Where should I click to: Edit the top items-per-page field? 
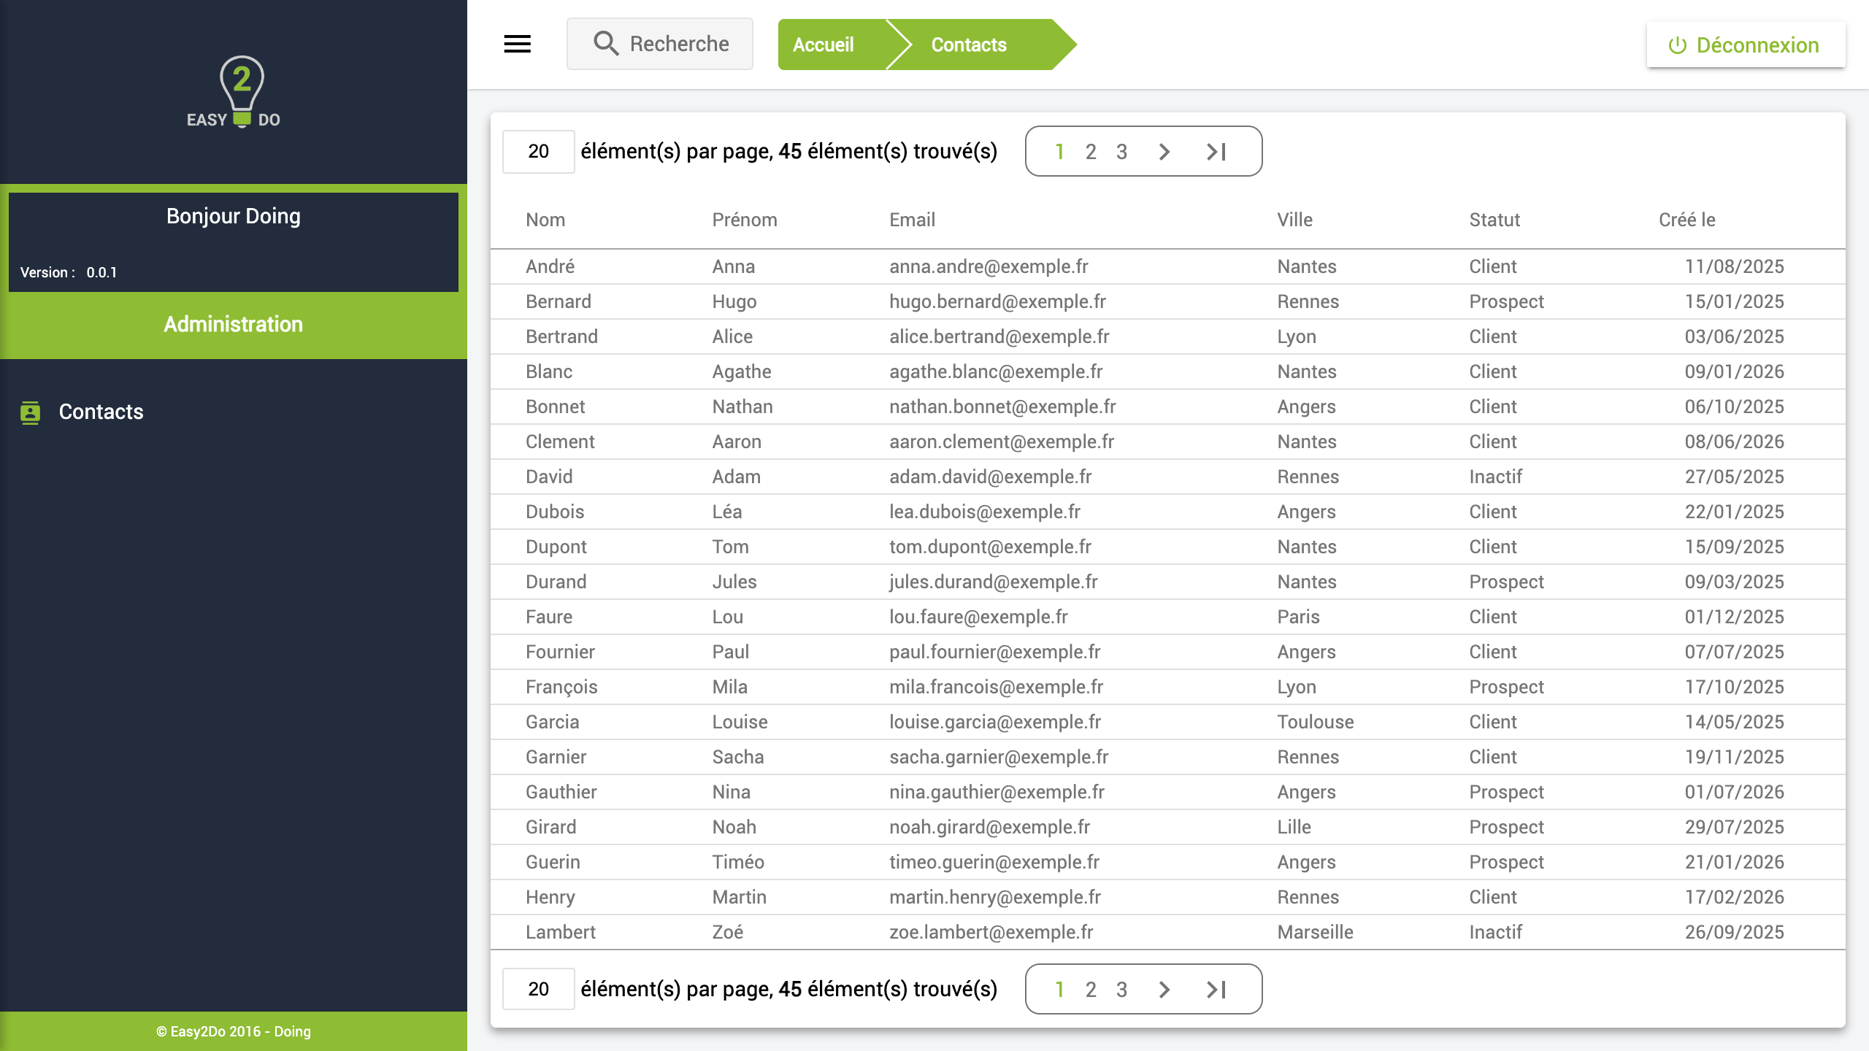(x=539, y=152)
